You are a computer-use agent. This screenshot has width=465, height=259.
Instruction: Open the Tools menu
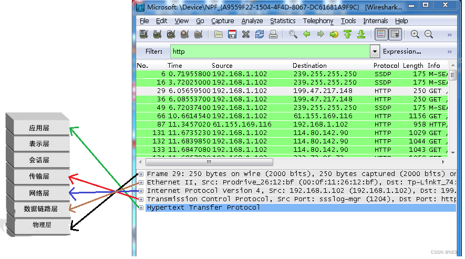point(348,21)
